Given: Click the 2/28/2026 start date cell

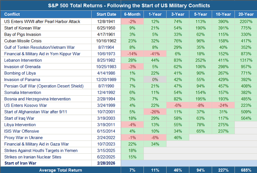Looking at the screenshot, I should point(106,163).
